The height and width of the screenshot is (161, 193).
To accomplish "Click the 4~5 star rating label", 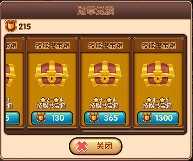I will (x=157, y=100).
